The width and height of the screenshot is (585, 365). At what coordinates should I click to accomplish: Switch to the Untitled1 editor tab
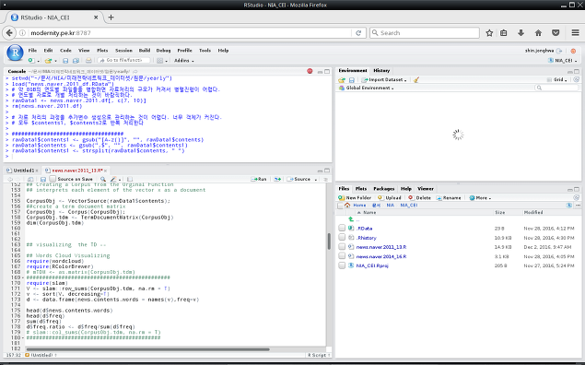23,171
